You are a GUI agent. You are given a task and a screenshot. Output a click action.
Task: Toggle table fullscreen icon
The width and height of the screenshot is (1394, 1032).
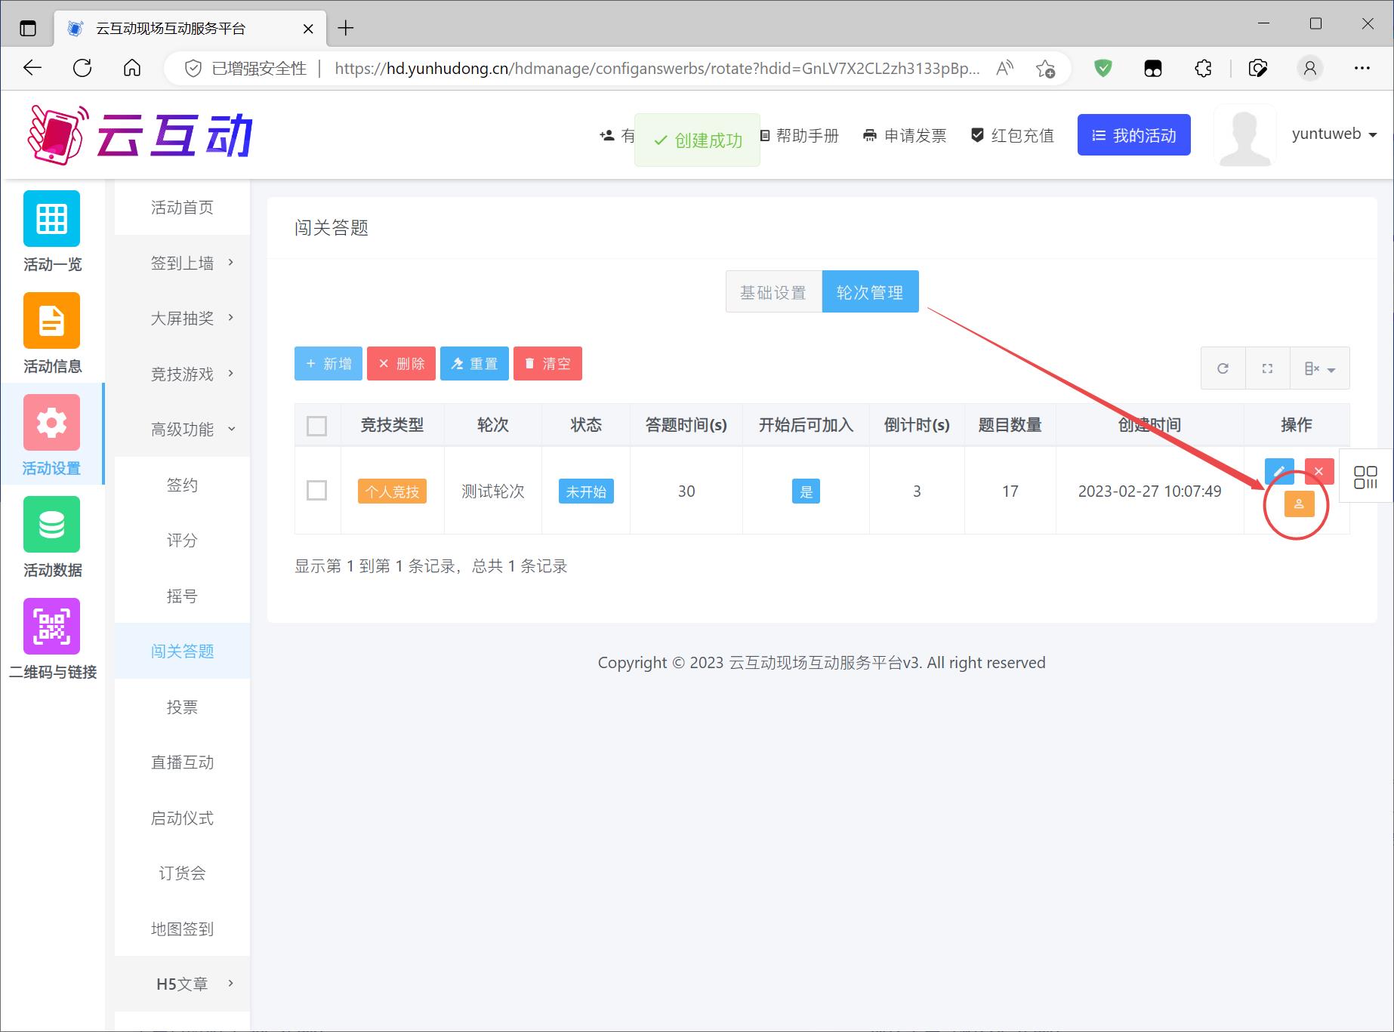[1267, 368]
